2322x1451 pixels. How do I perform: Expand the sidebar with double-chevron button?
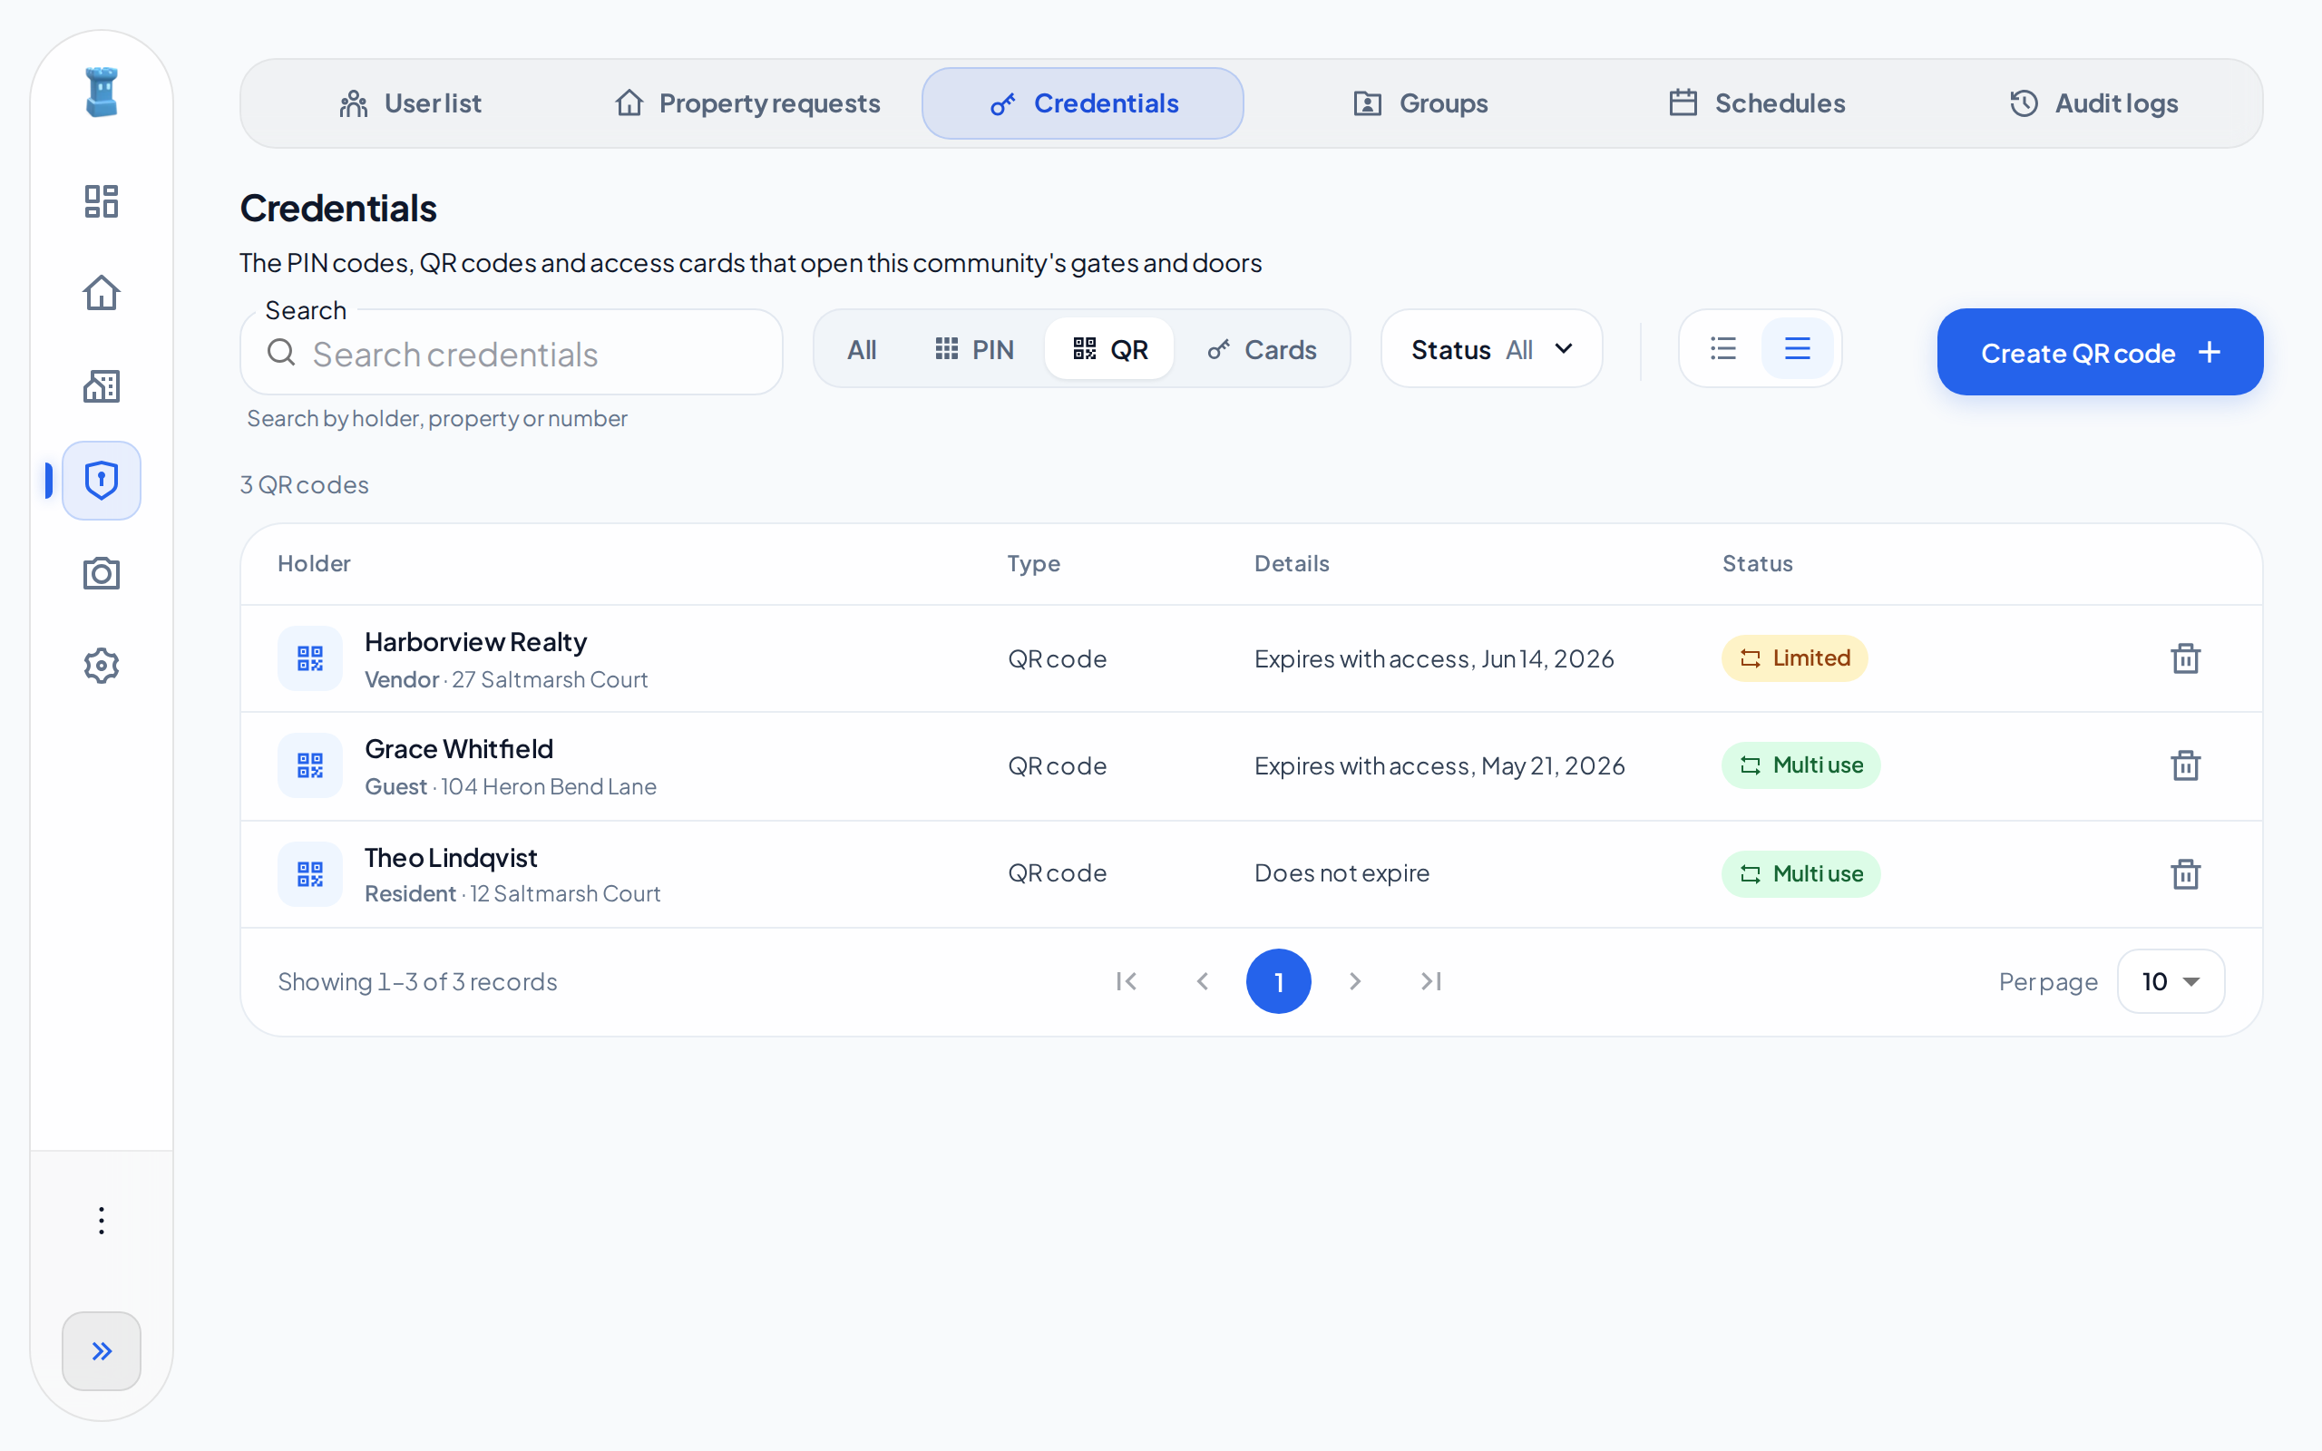pyautogui.click(x=101, y=1350)
